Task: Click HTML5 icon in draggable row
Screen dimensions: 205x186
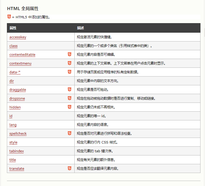Action: (x=70, y=89)
